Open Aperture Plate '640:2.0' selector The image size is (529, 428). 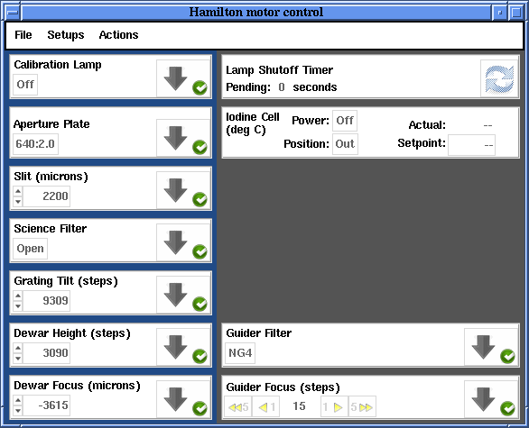[x=35, y=144]
